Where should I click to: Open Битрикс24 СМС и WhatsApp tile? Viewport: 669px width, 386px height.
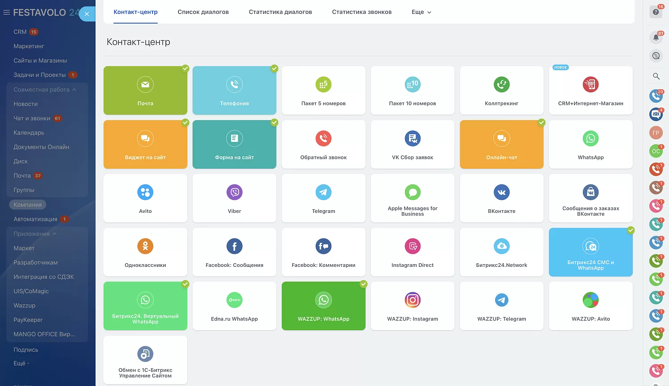coord(591,252)
